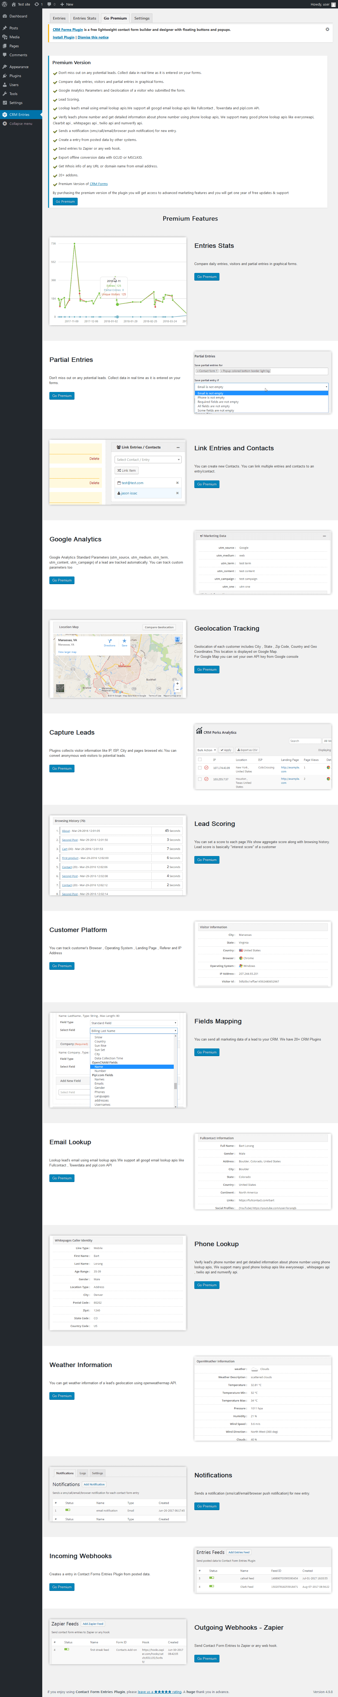This screenshot has width=338, height=1697.
Task: Click Go Premium under Customer Platform
Action: coord(62,966)
